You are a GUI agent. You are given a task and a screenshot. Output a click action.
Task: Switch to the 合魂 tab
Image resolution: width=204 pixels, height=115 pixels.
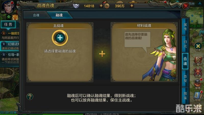tap(36, 15)
